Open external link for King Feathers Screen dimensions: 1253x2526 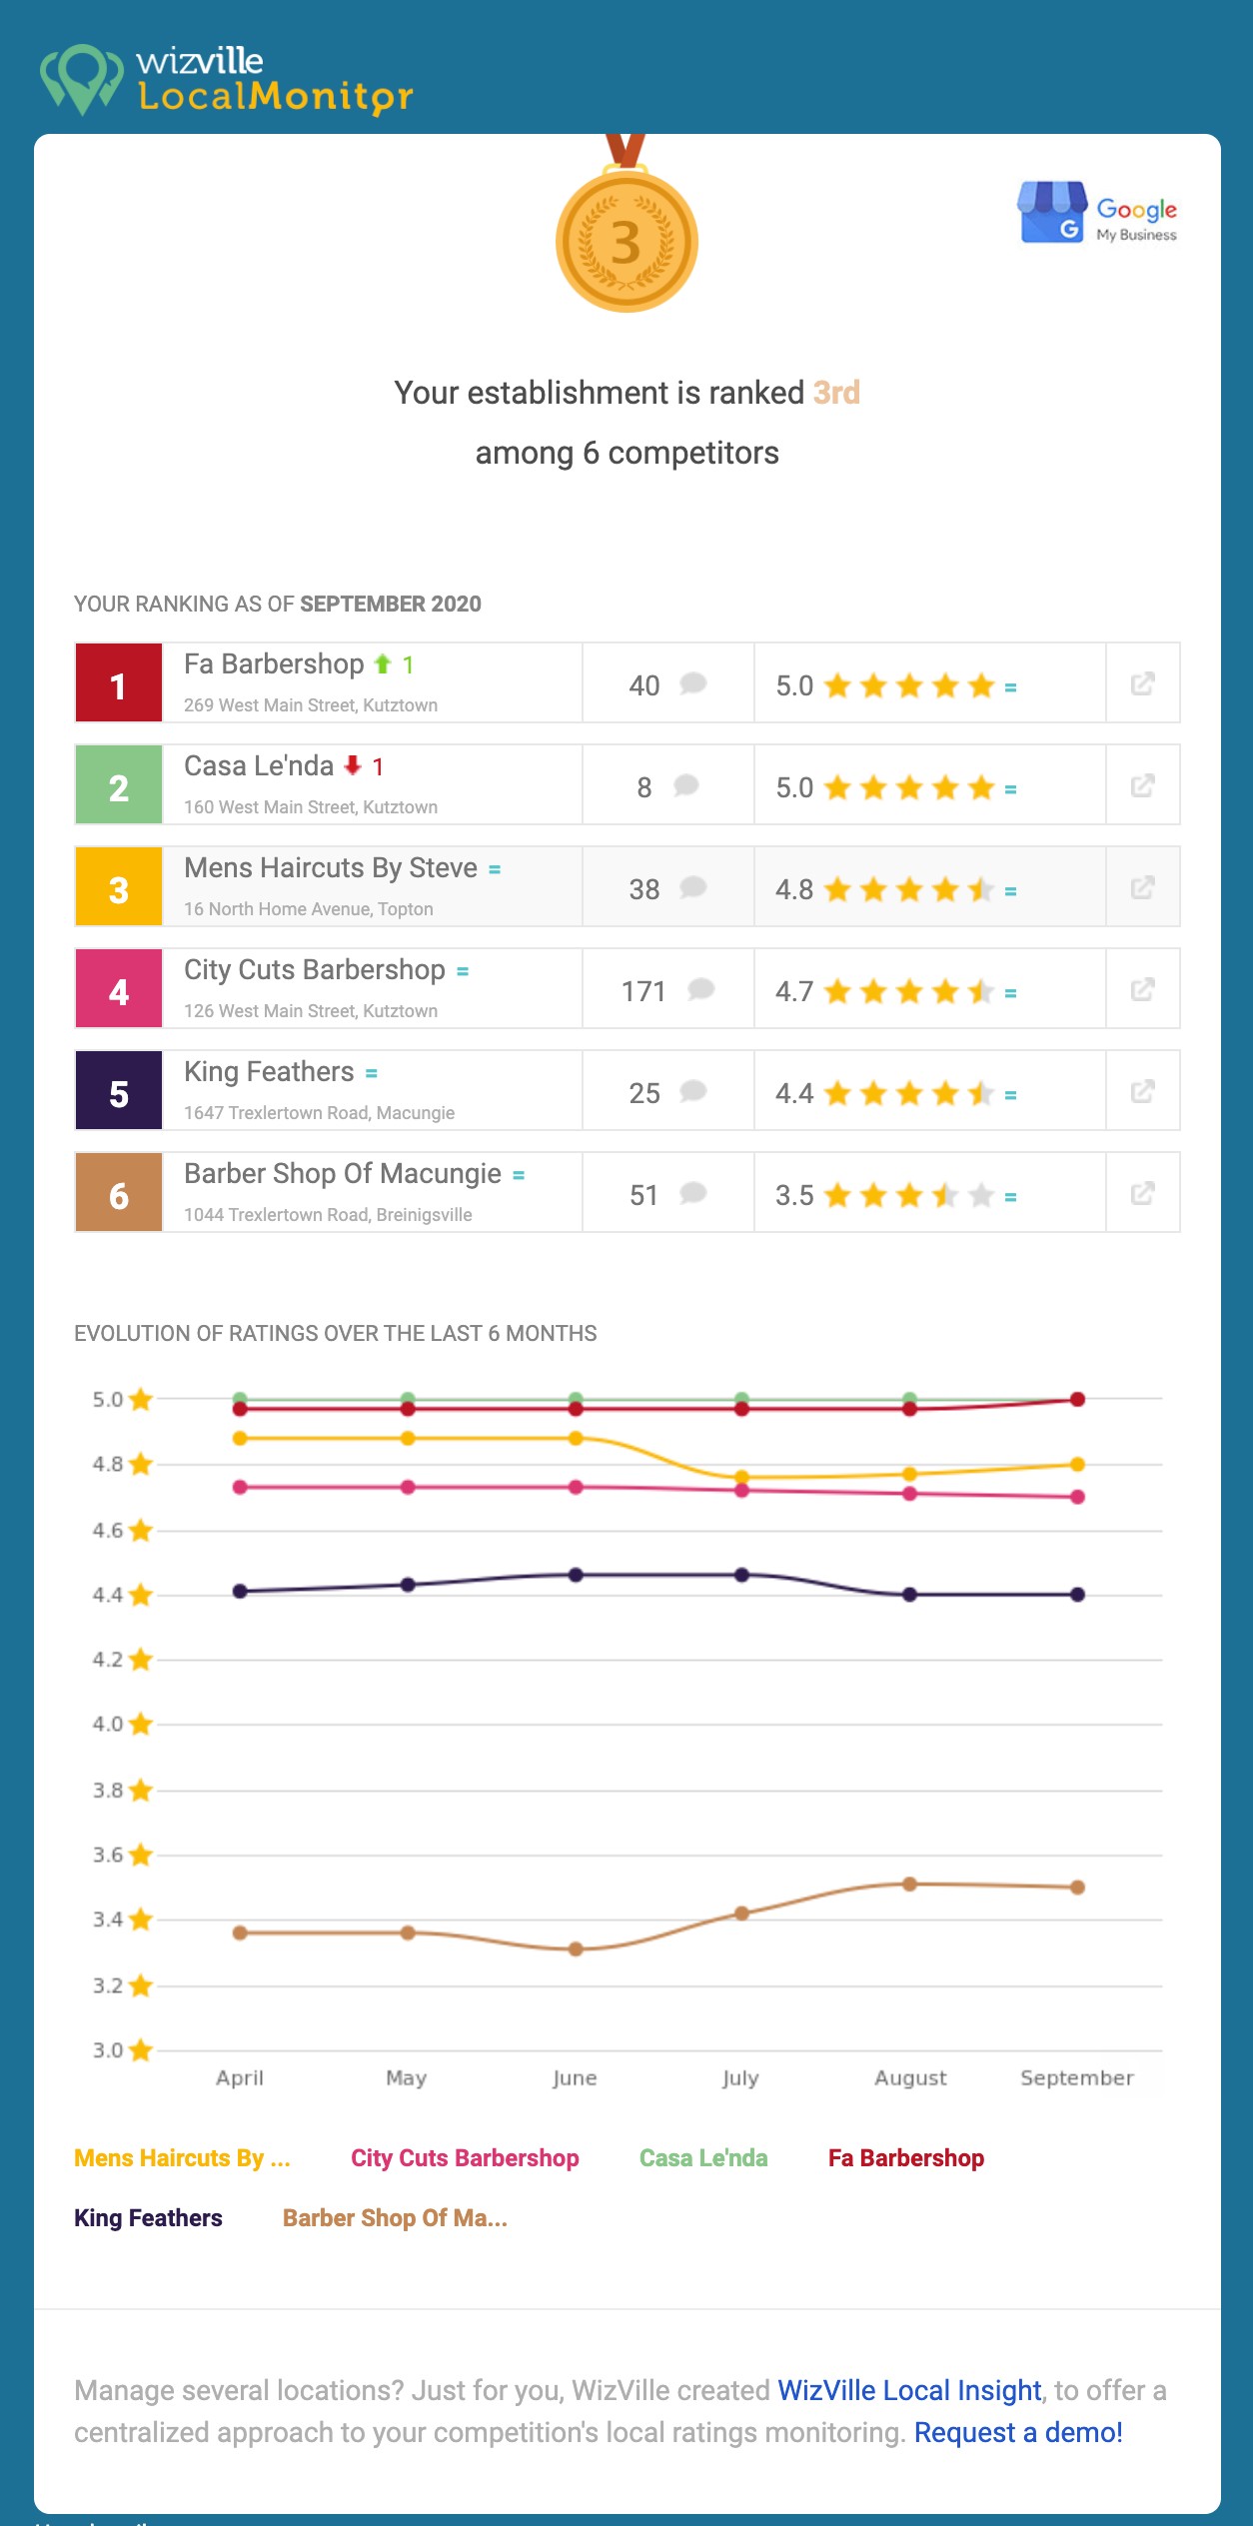tap(1142, 1091)
